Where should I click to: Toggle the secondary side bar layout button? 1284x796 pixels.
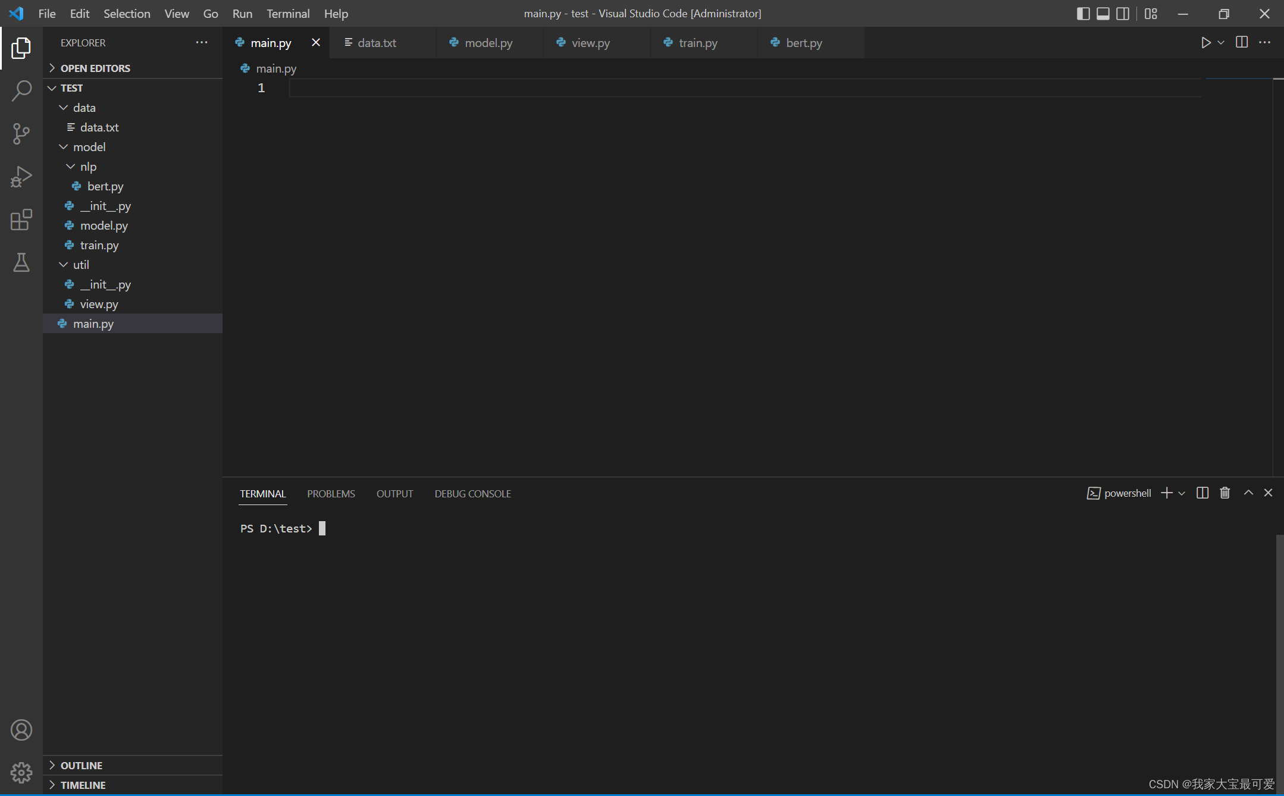click(x=1122, y=14)
